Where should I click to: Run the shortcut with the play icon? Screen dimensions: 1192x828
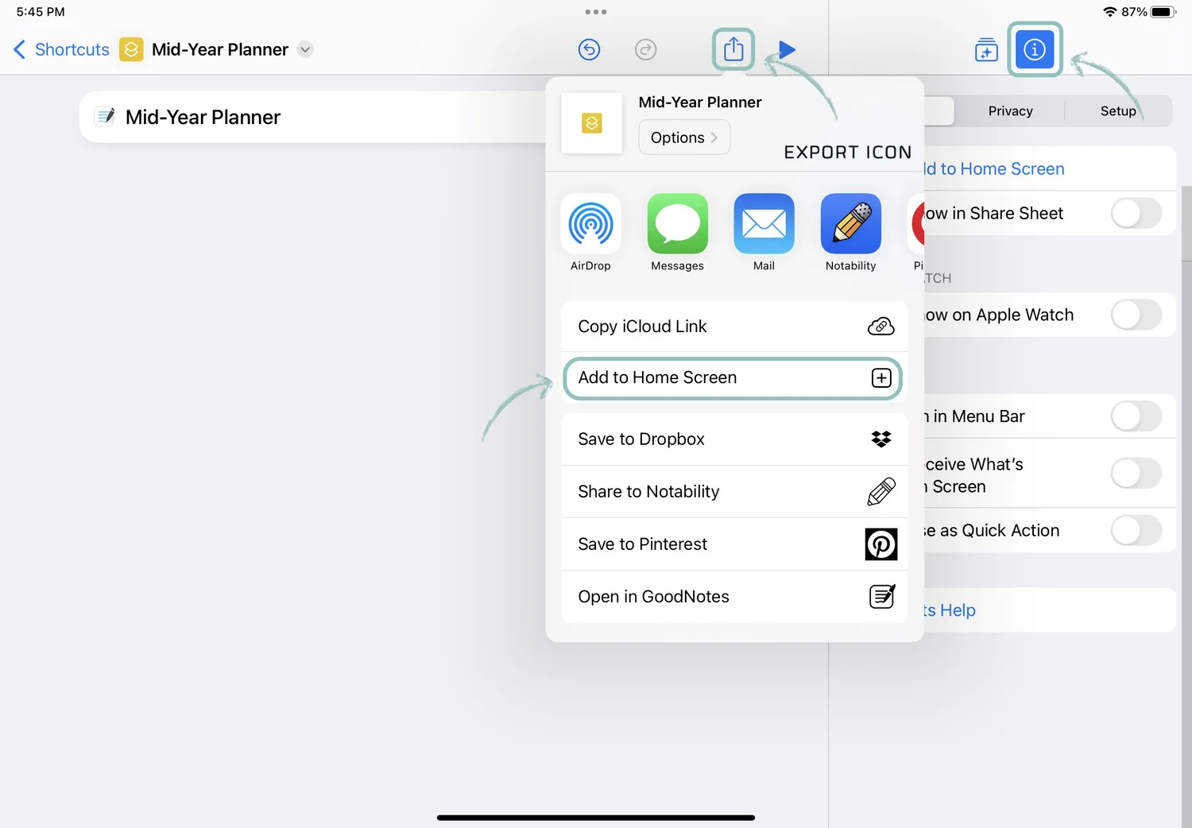785,49
